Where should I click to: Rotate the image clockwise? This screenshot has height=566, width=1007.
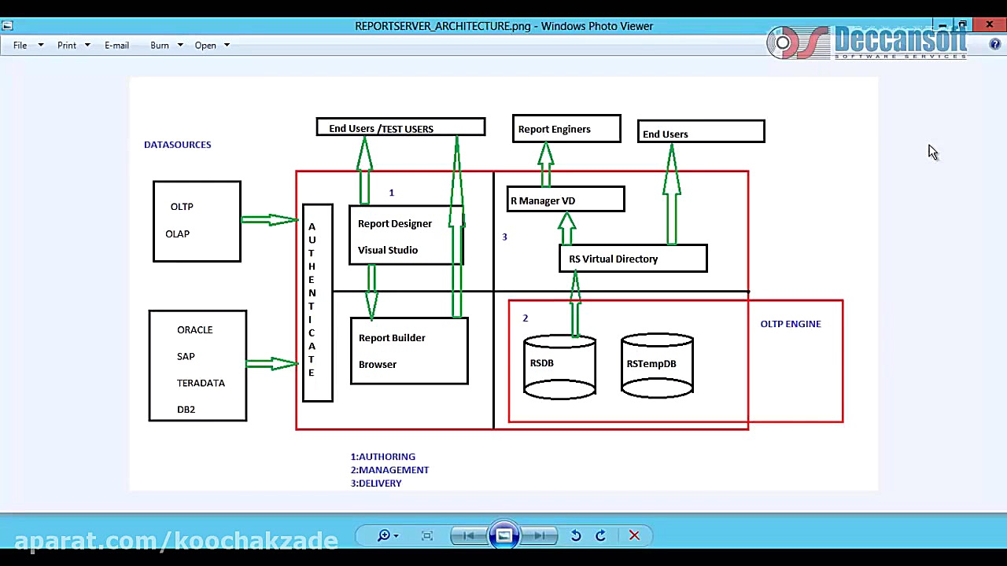pyautogui.click(x=600, y=535)
